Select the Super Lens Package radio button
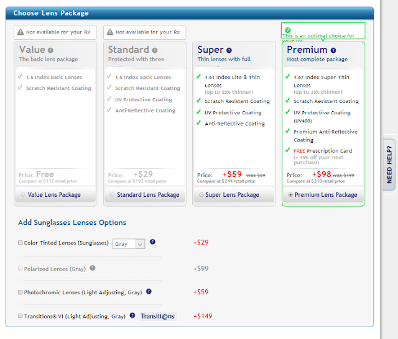The width and height of the screenshot is (398, 339). click(x=201, y=194)
